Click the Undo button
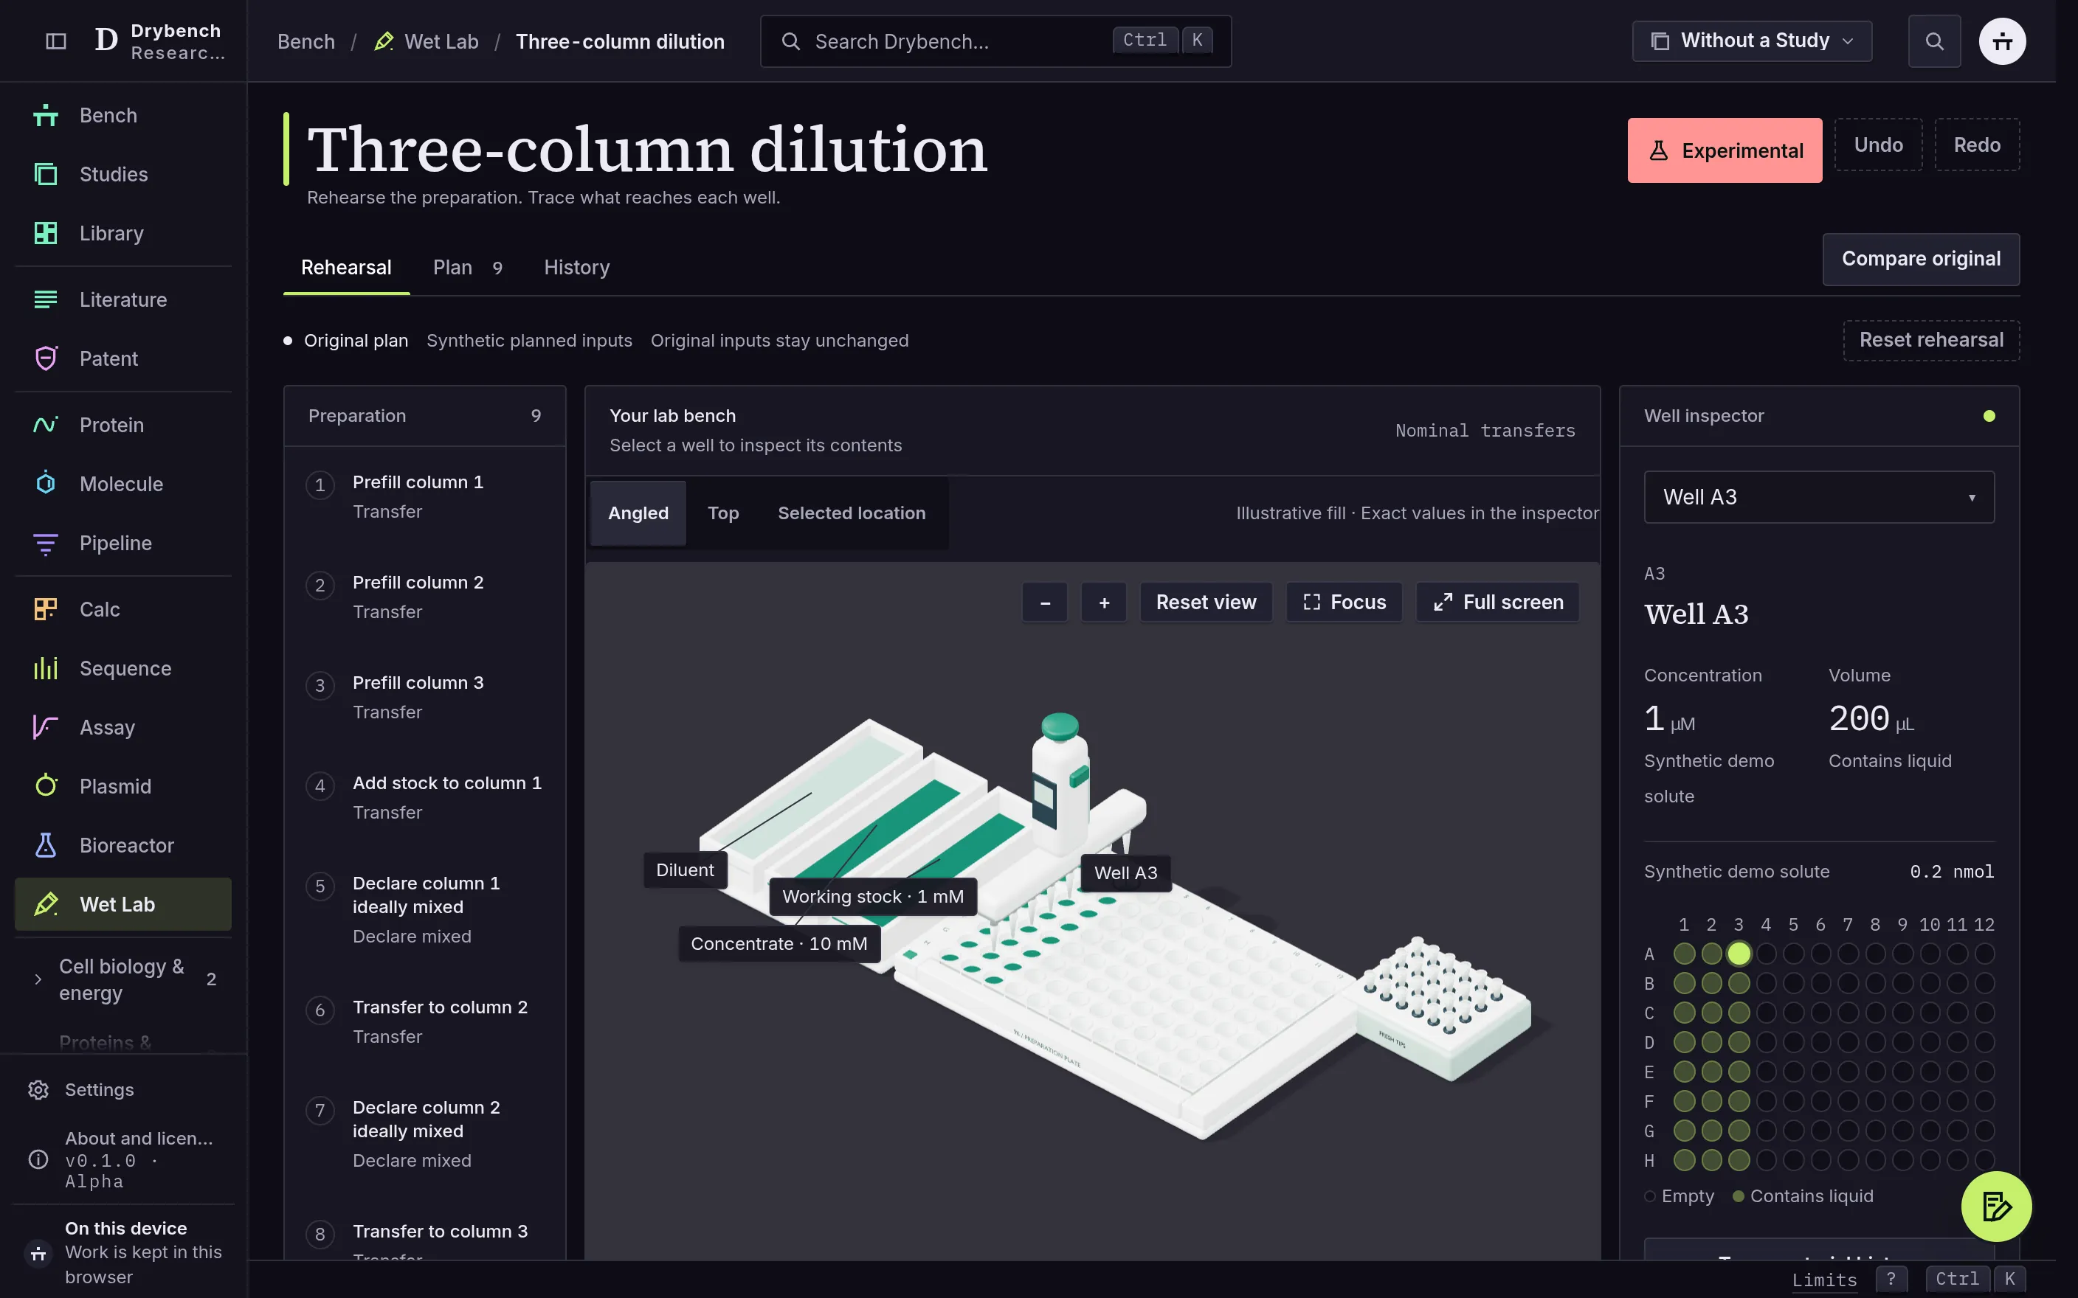Screen dimensions: 2078x1298 [1878, 145]
